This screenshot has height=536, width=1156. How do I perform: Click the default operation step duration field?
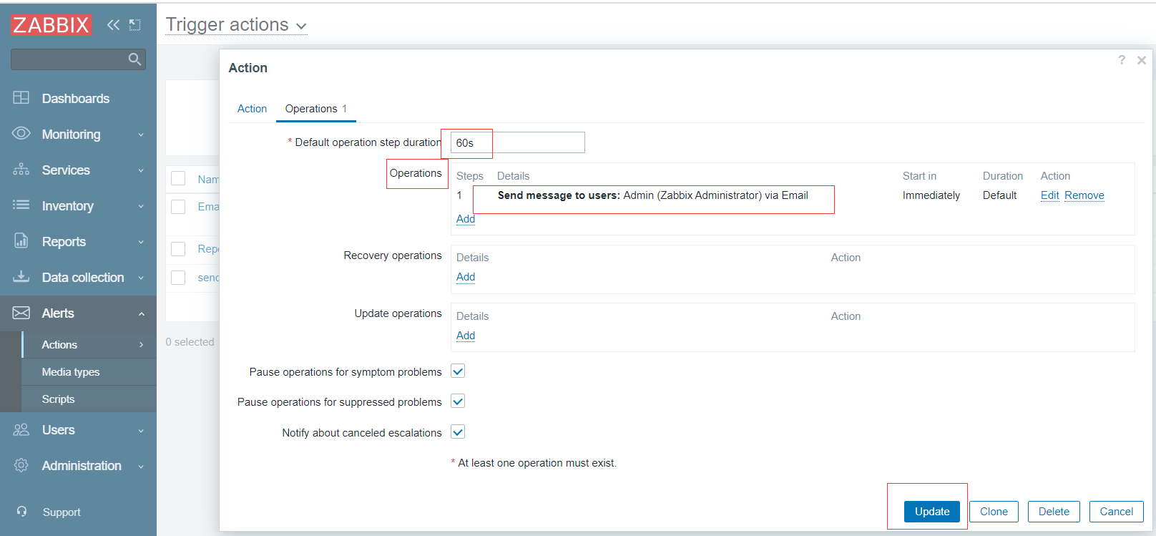[x=518, y=142]
